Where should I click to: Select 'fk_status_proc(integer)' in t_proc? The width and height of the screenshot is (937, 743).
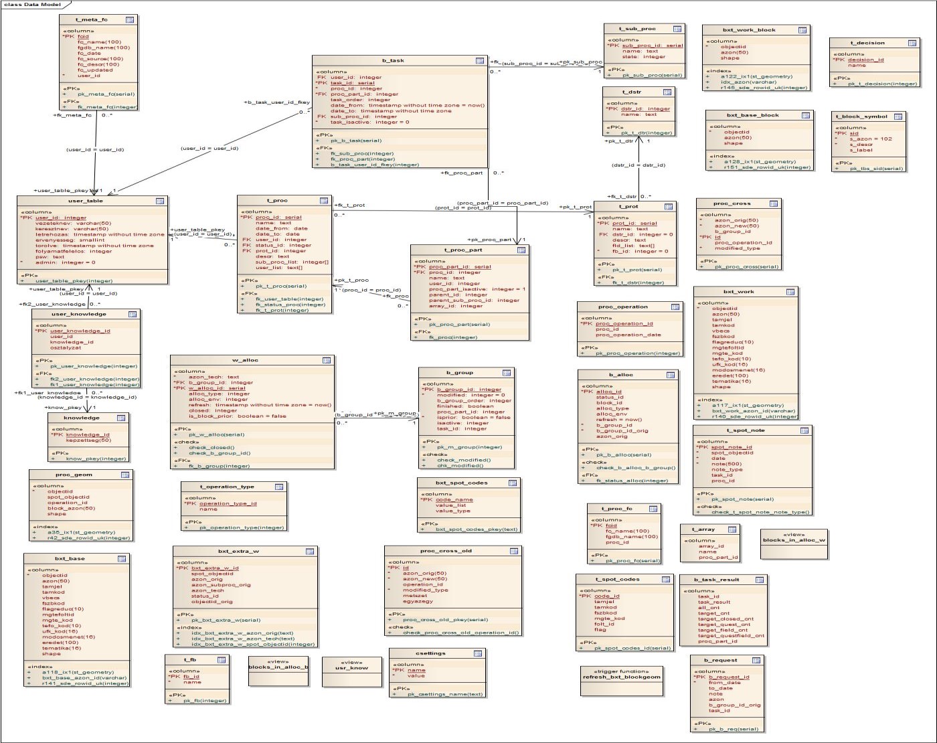click(x=290, y=305)
